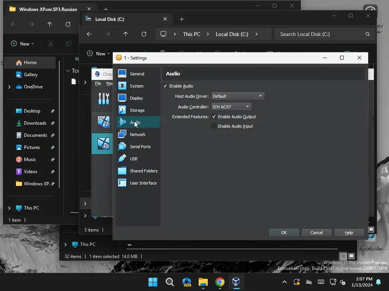Open taskbar Search
This screenshot has width=389, height=291.
(x=170, y=282)
